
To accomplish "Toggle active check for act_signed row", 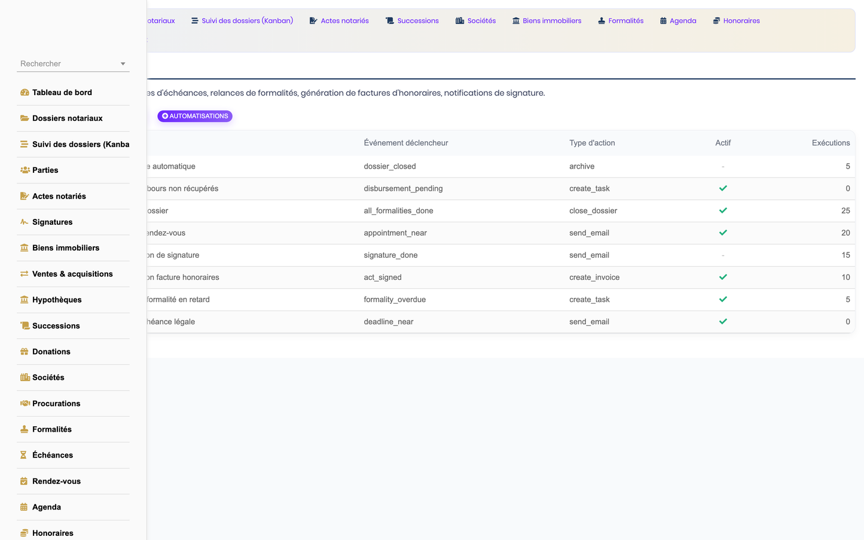I will (723, 277).
